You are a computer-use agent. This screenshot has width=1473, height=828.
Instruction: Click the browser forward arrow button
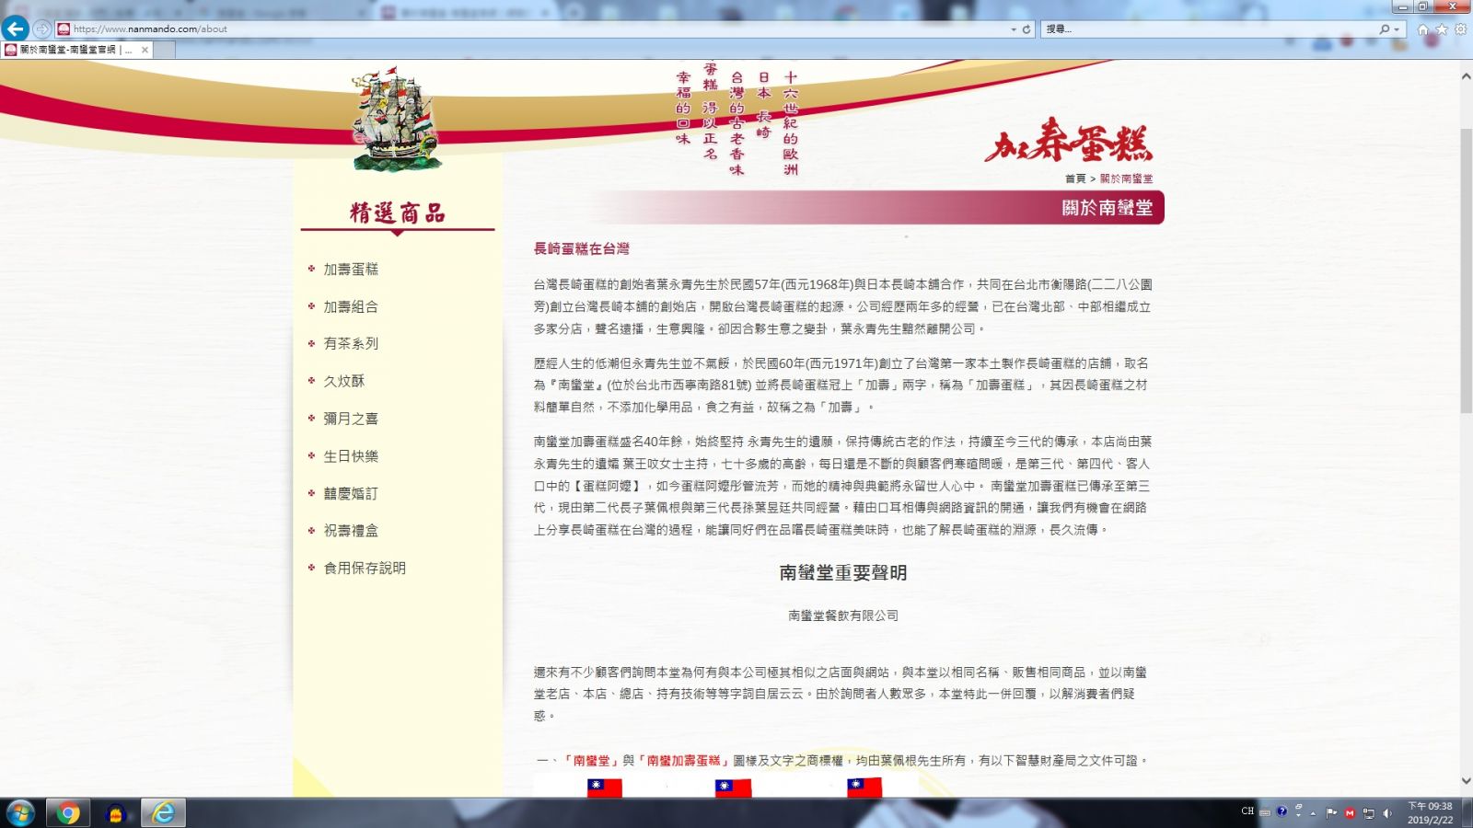[41, 29]
